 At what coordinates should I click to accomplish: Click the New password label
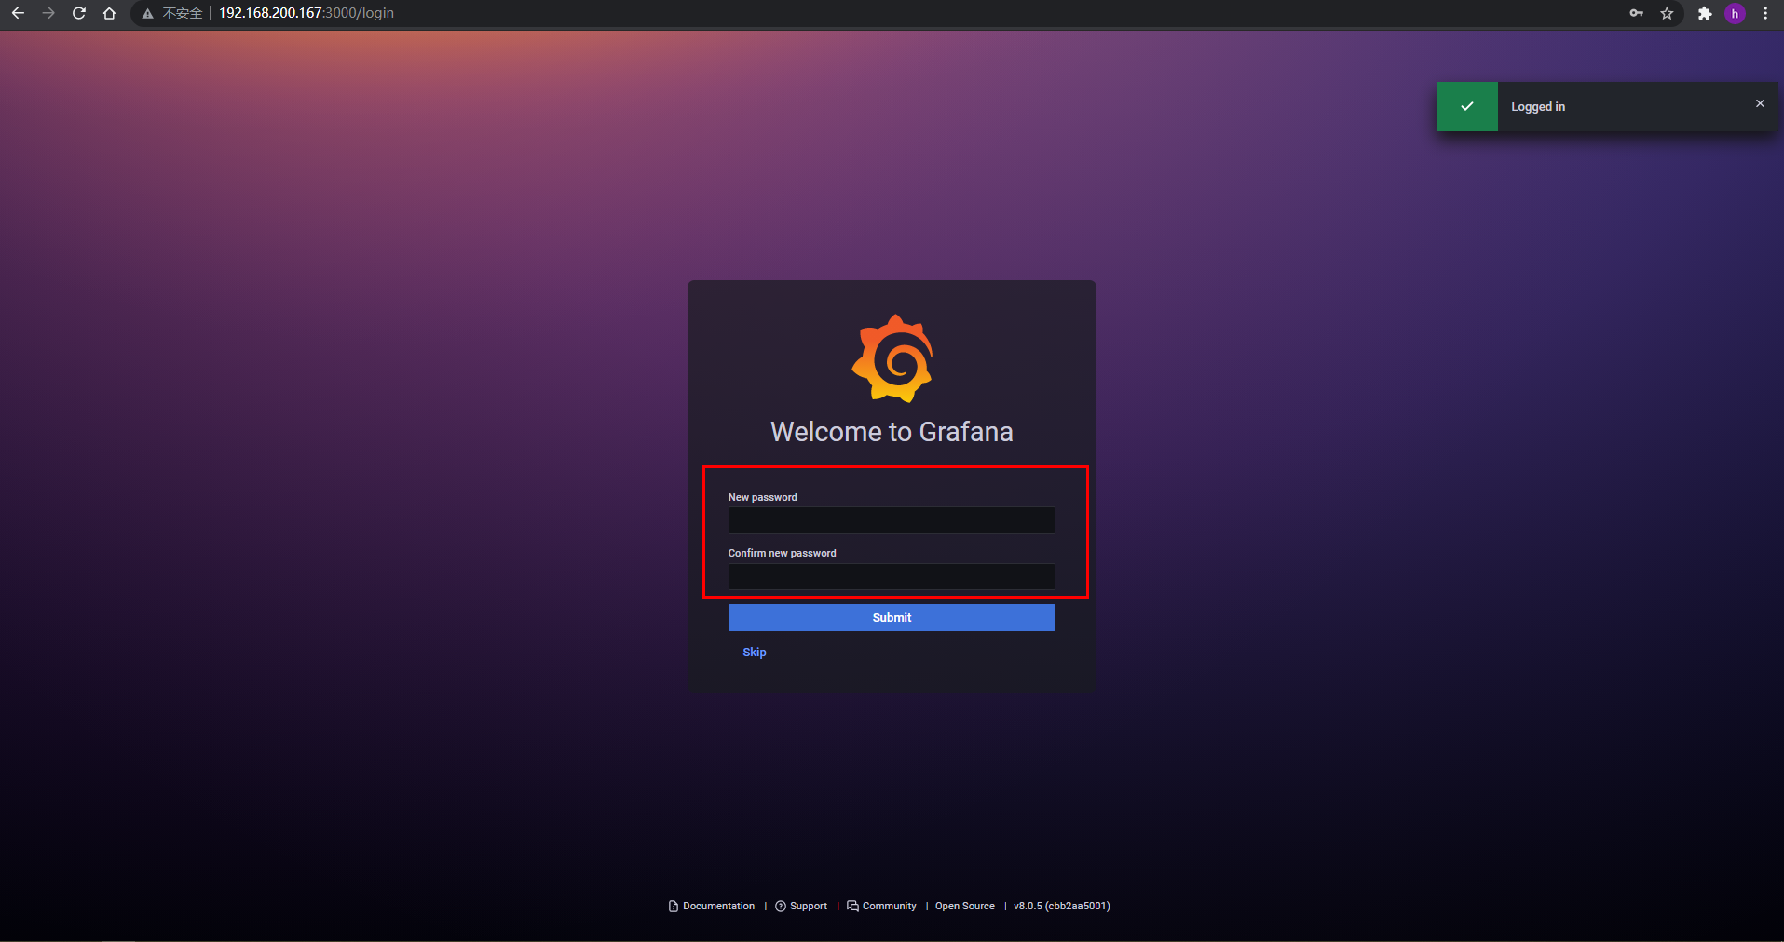coord(763,497)
